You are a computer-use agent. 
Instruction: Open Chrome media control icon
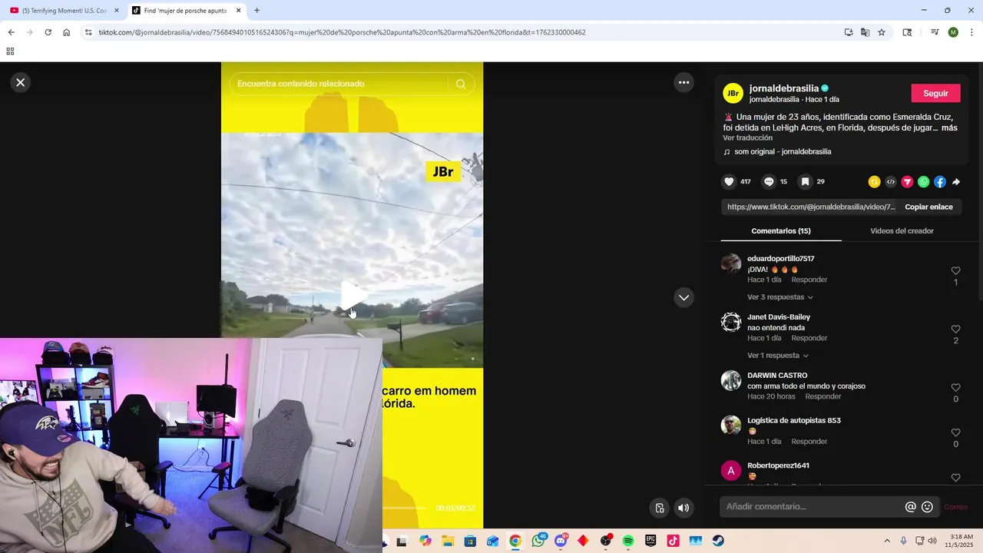[x=935, y=32]
